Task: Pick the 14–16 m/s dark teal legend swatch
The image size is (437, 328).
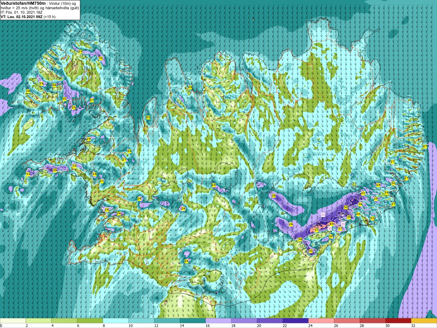Action: pyautogui.click(x=193, y=321)
